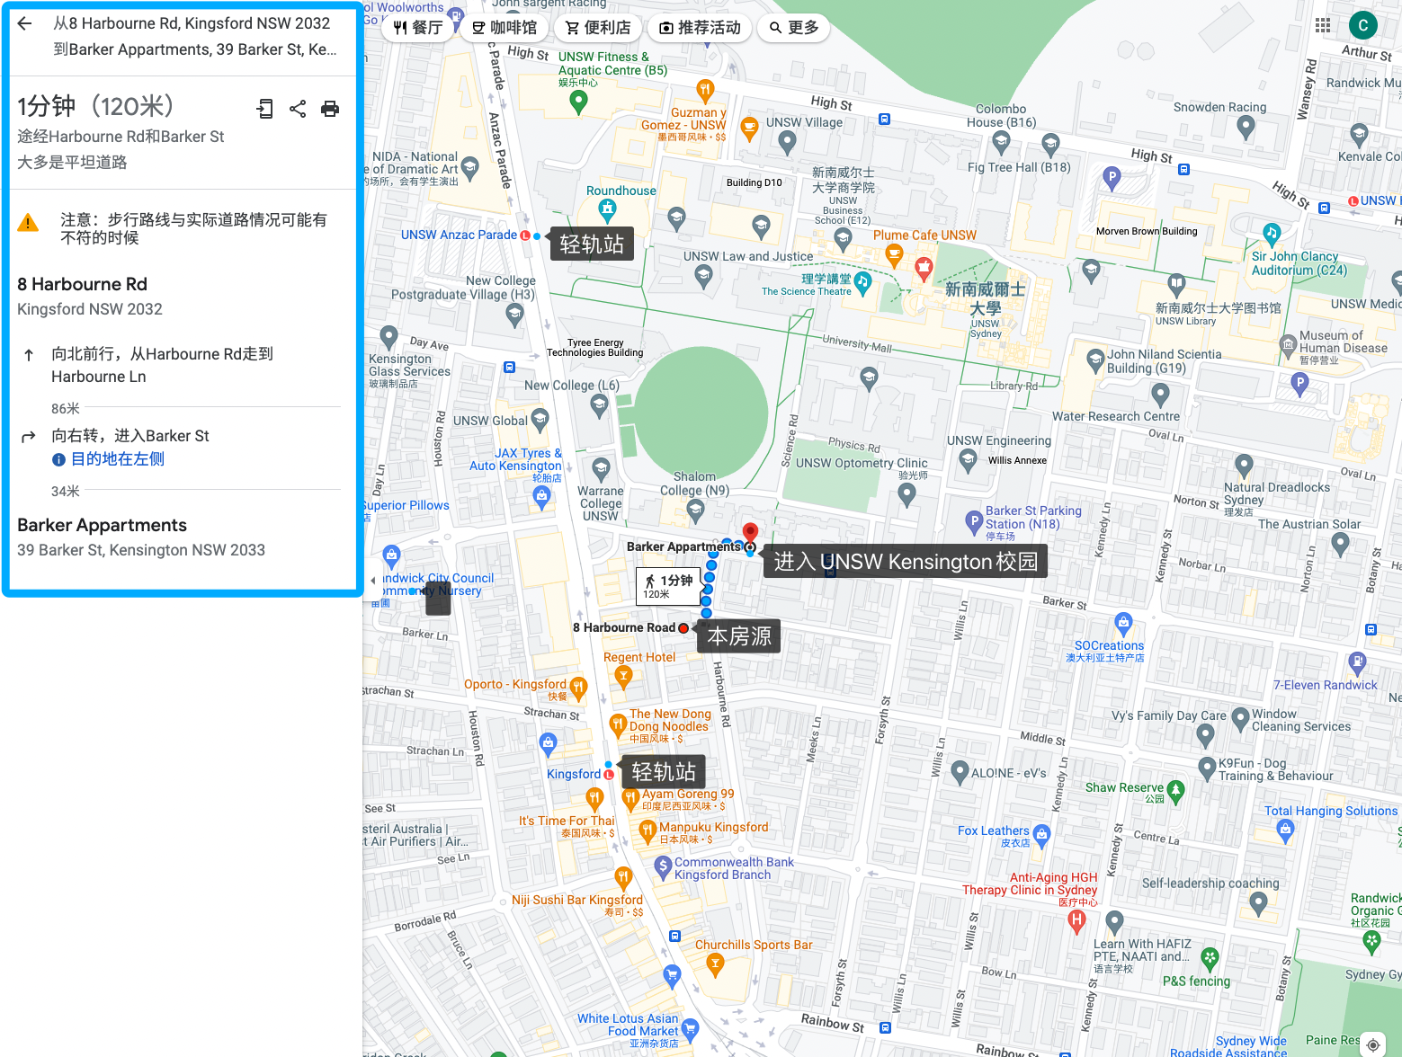The height and width of the screenshot is (1057, 1402).
Task: Open the Regent Hotel map marker
Action: coord(622,676)
